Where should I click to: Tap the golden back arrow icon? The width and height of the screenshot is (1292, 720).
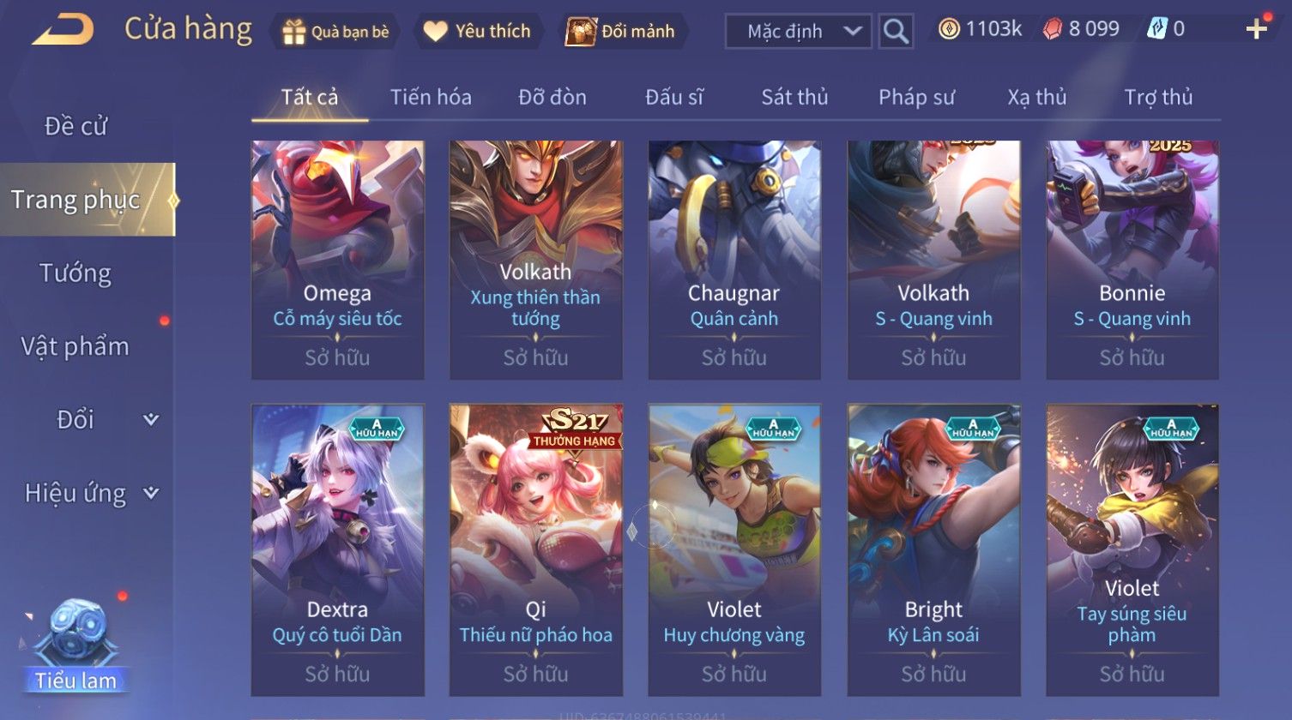coord(63,30)
